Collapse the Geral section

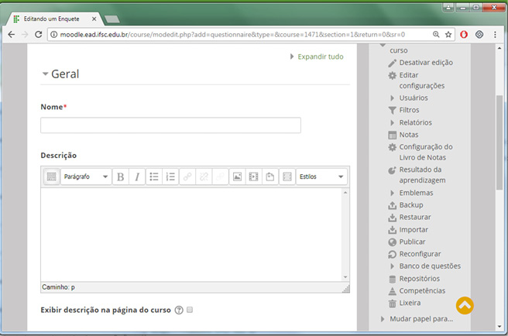(x=46, y=74)
